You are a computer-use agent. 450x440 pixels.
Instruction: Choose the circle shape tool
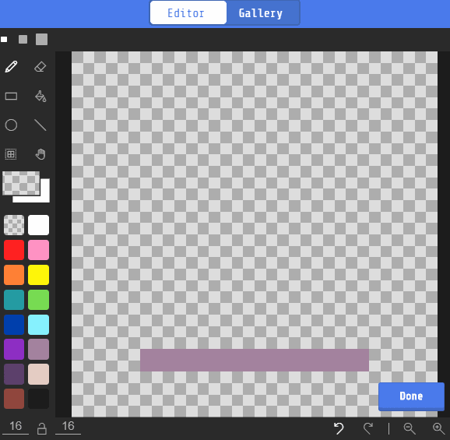pos(11,125)
